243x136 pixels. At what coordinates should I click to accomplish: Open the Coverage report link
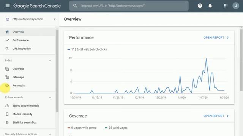point(214,116)
